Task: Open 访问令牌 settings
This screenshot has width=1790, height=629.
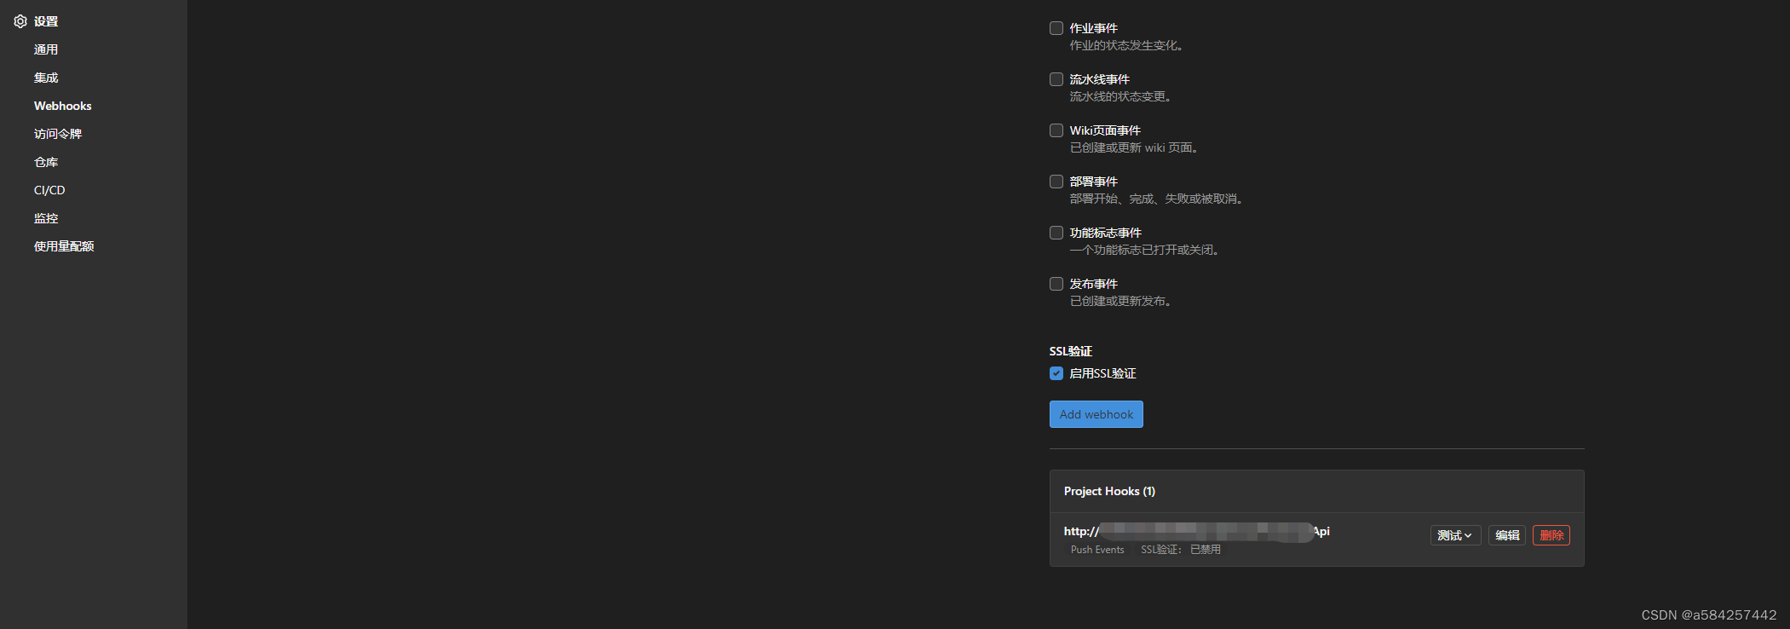Action: coord(58,134)
